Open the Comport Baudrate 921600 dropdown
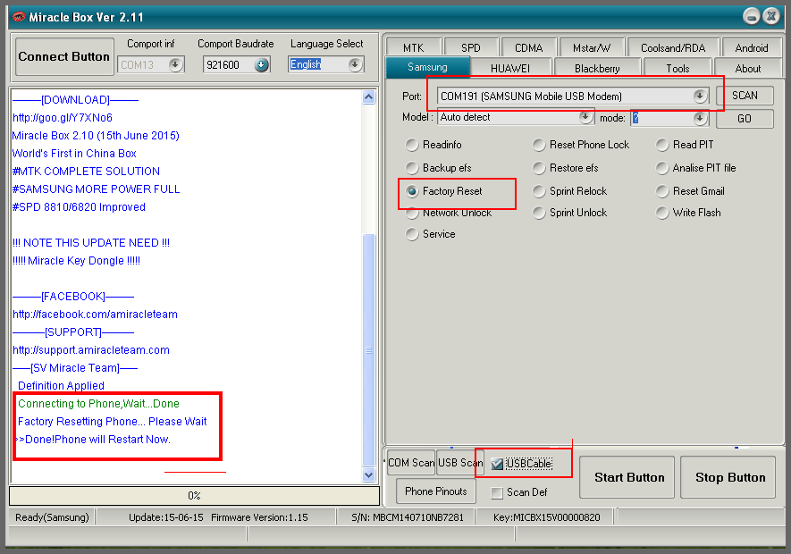791x554 pixels. click(x=261, y=64)
